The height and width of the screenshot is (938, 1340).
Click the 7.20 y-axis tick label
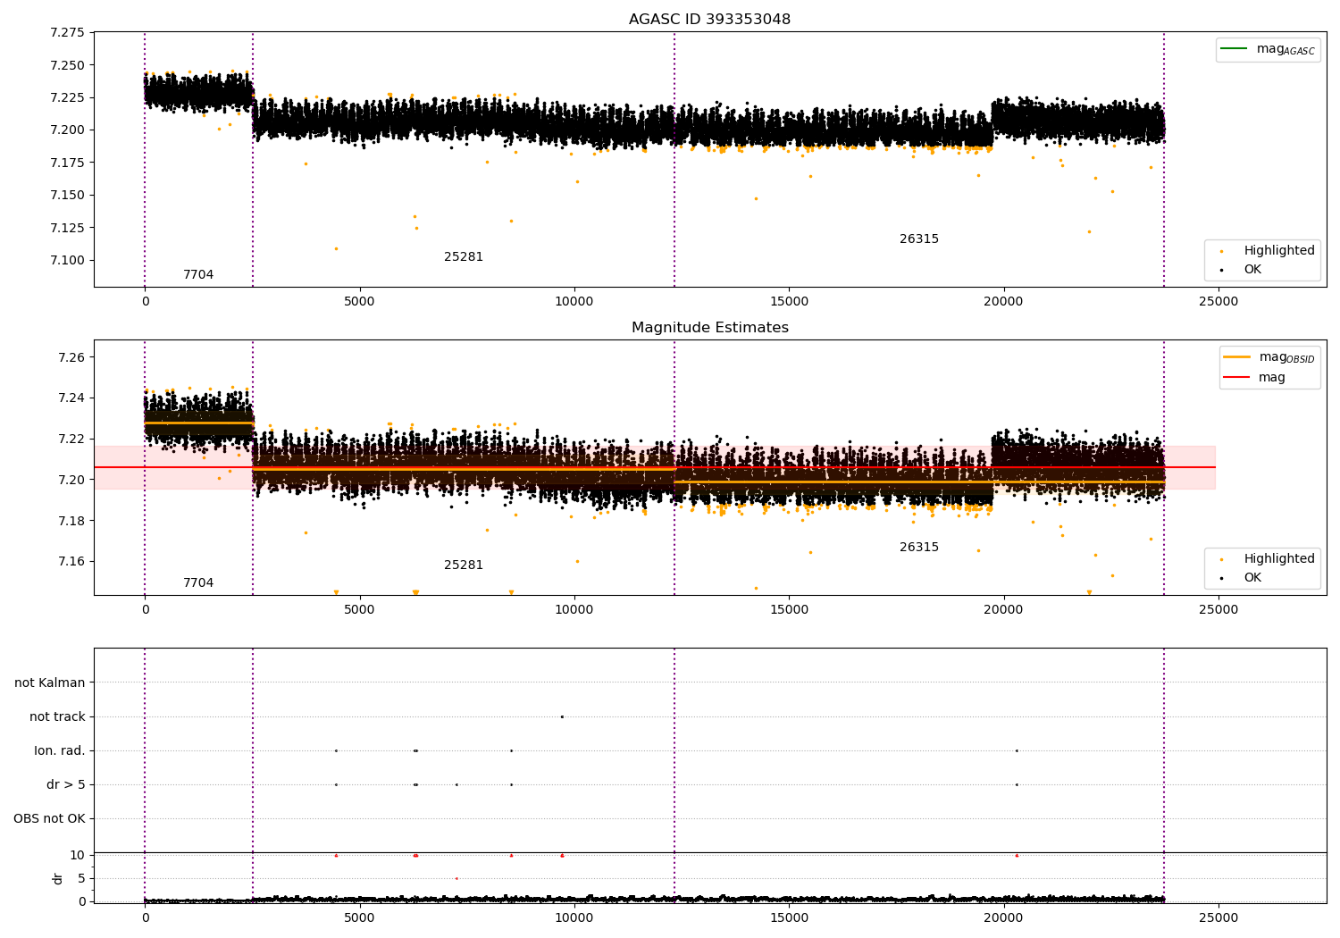coord(71,481)
